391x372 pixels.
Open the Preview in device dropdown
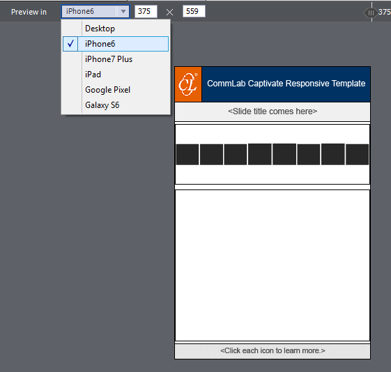click(x=95, y=11)
